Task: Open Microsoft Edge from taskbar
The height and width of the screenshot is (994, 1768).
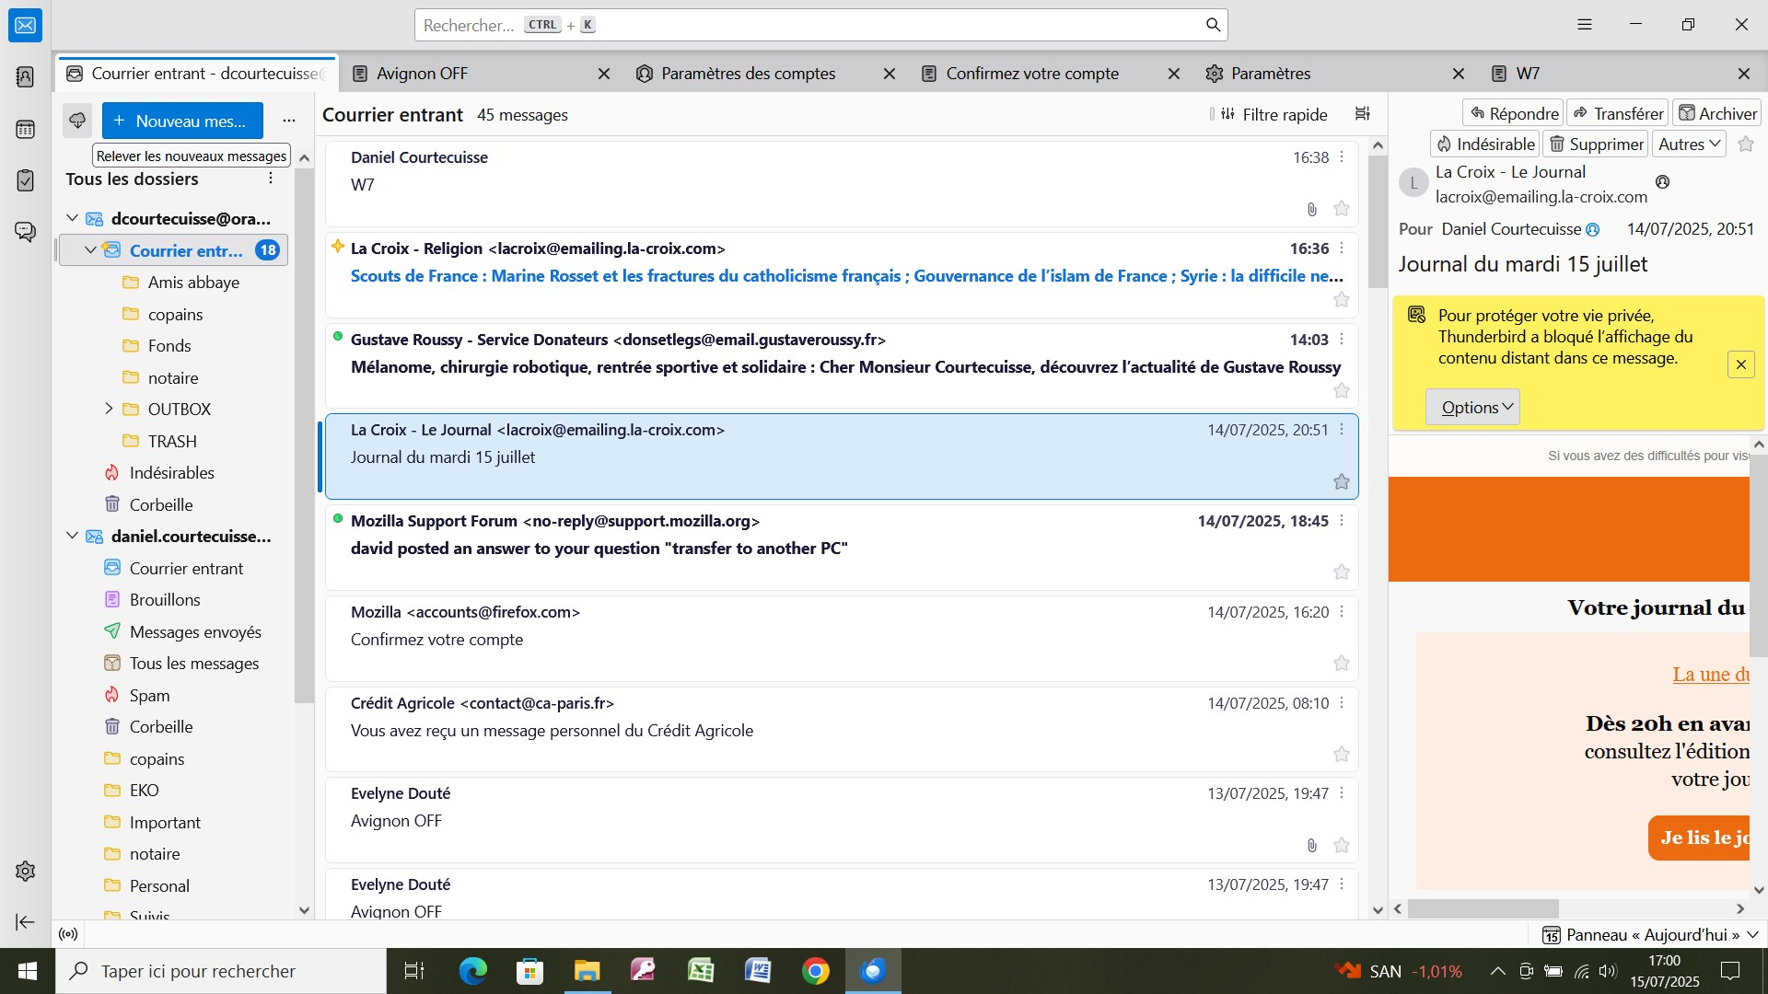Action: 472,971
